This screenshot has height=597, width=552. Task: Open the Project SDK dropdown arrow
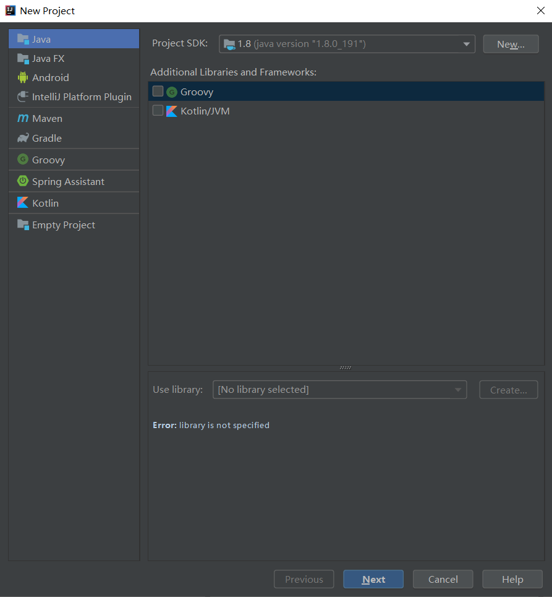[467, 44]
